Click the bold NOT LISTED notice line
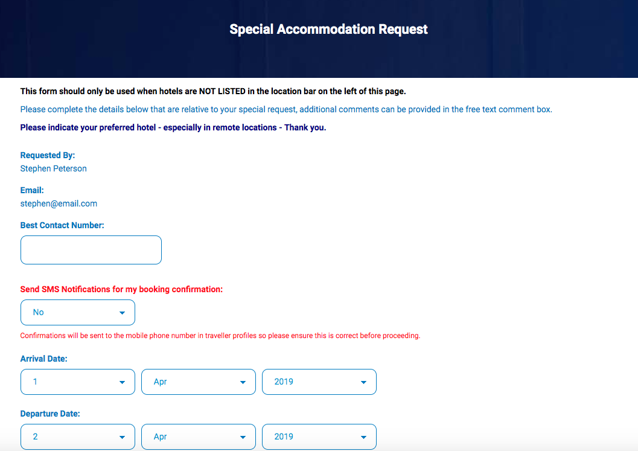638x451 pixels. click(213, 91)
